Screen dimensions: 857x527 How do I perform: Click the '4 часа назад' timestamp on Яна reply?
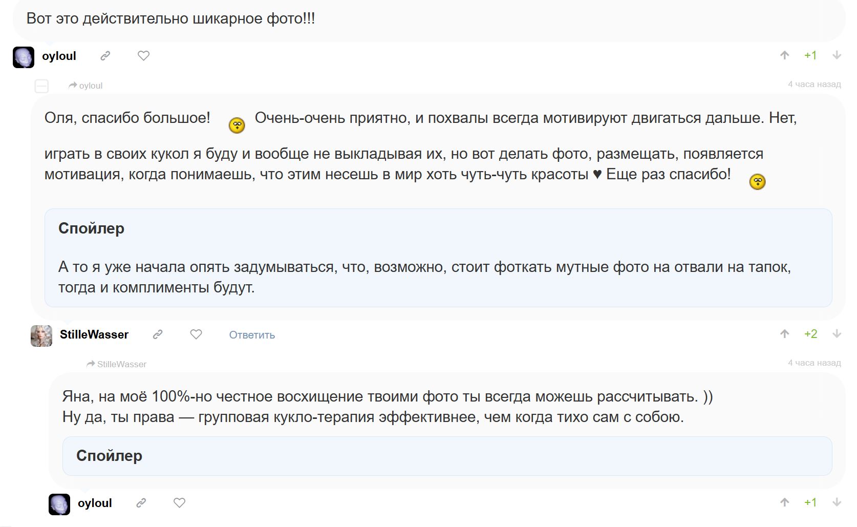point(814,363)
